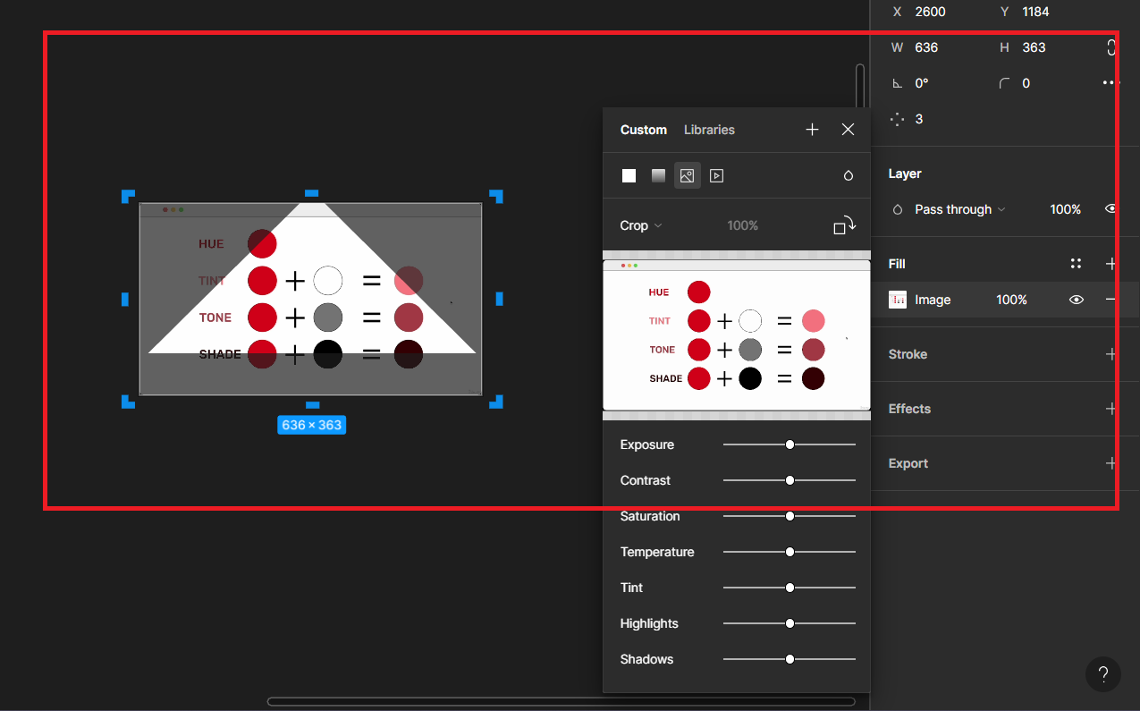Click the polygon count field showing 3
This screenshot has height=711, width=1140.
point(919,119)
